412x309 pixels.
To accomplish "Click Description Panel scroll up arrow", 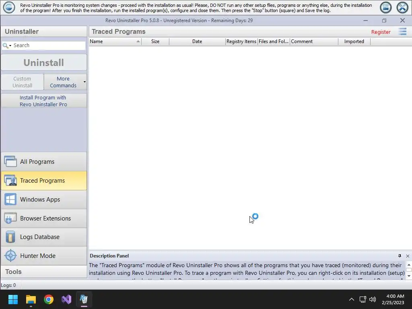I will [x=409, y=265].
